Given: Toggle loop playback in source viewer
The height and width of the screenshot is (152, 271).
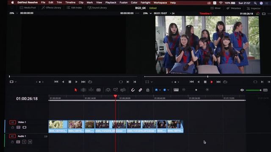Looking at the screenshot, I should tap(90, 82).
